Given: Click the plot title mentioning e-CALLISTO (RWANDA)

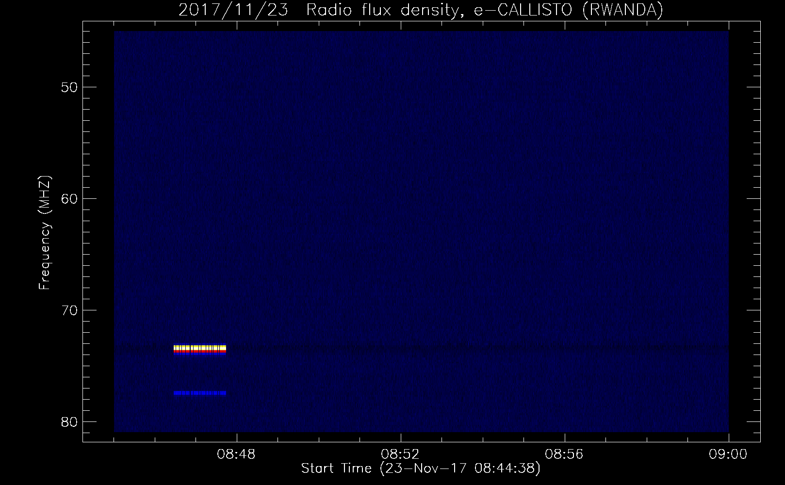Looking at the screenshot, I should pos(421,10).
